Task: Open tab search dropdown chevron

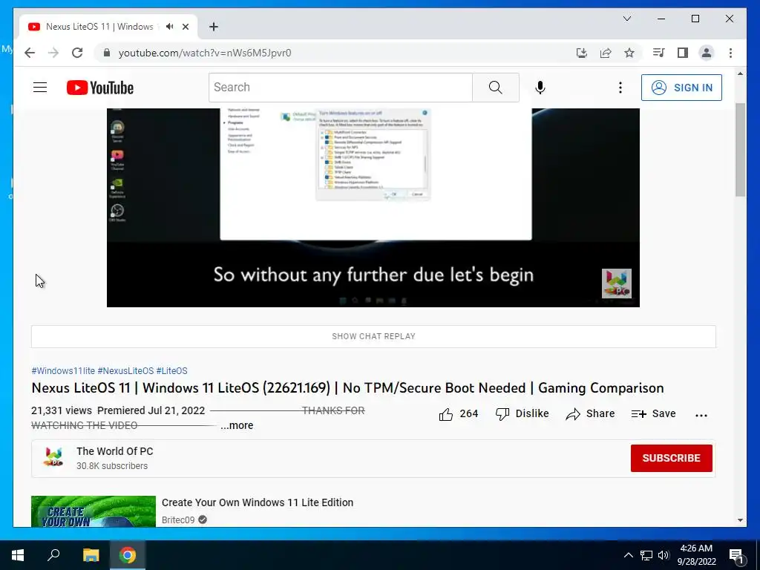Action: [626, 19]
